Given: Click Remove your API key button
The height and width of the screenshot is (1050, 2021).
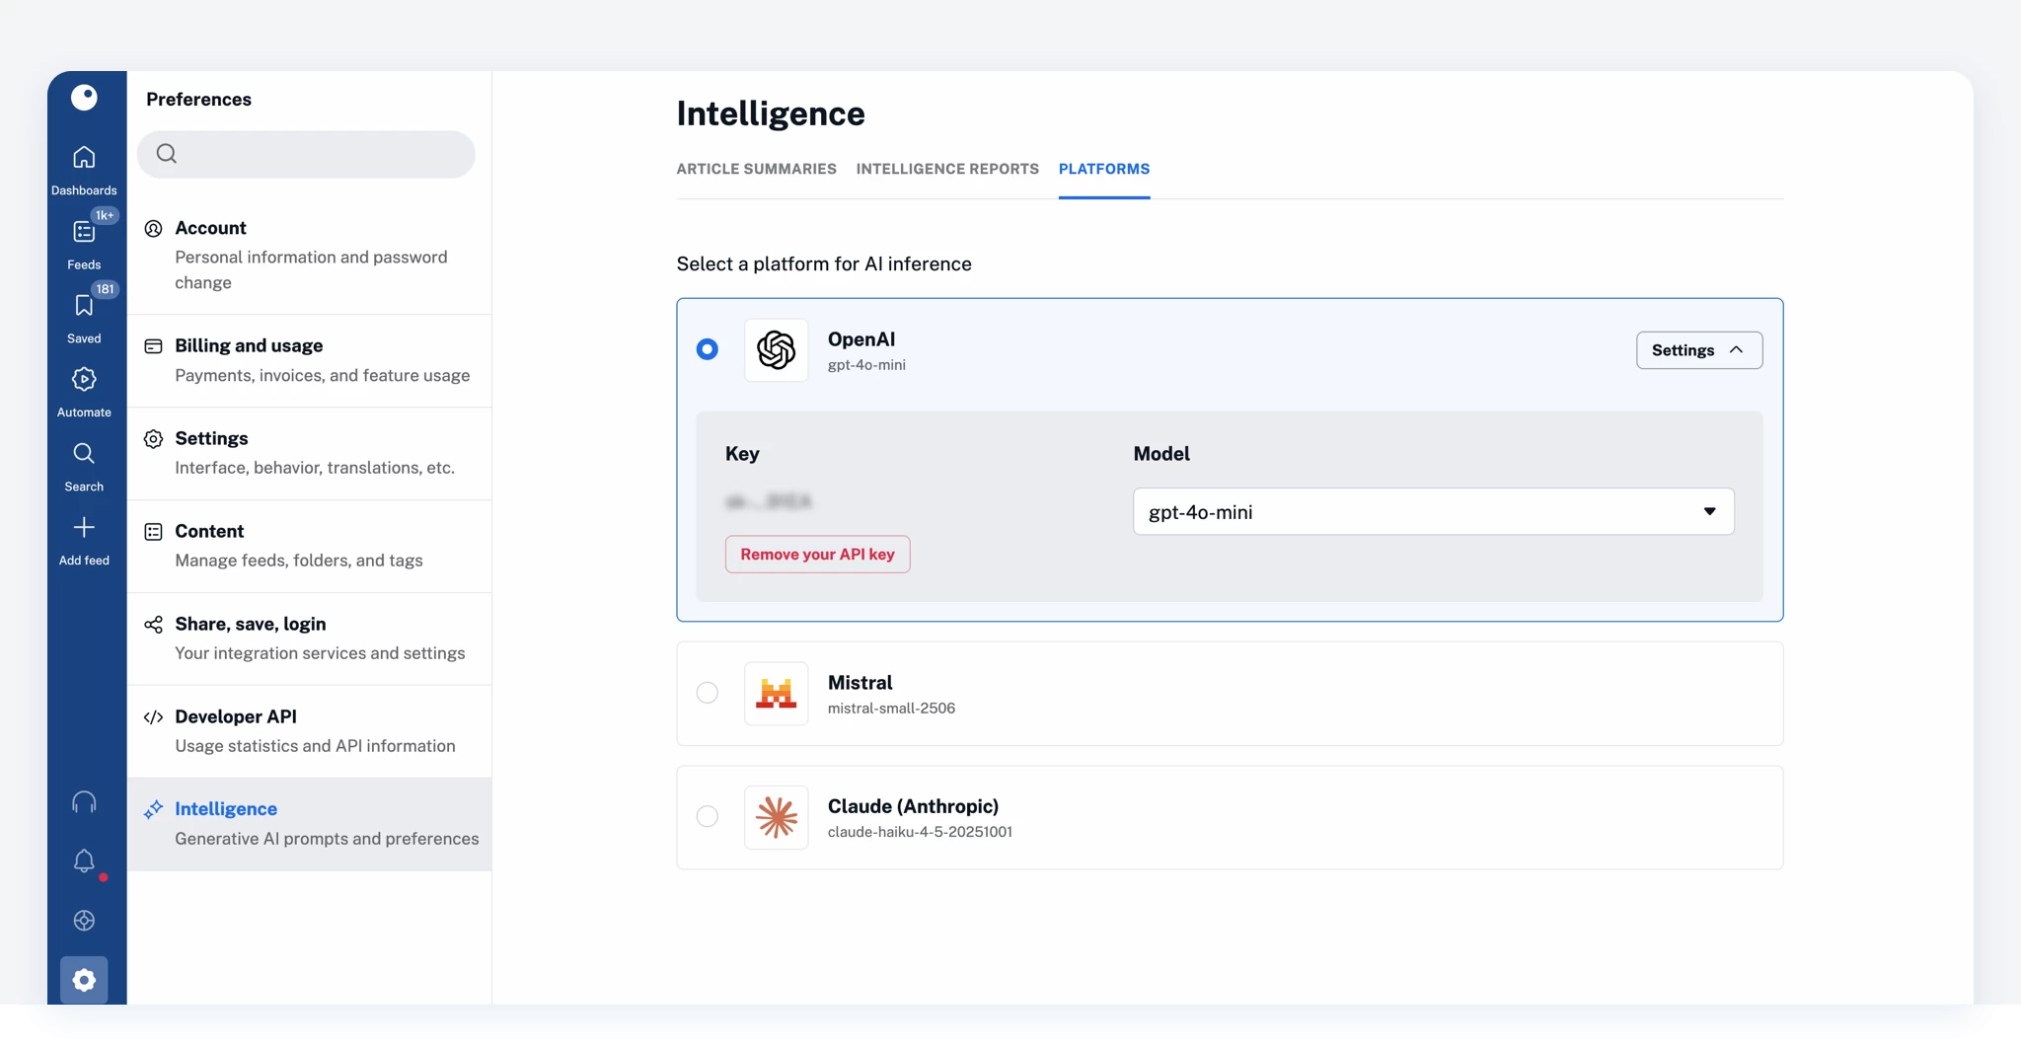Looking at the screenshot, I should 817,555.
